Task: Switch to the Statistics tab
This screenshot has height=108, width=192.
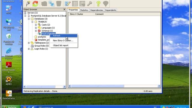Action: click(x=84, y=10)
